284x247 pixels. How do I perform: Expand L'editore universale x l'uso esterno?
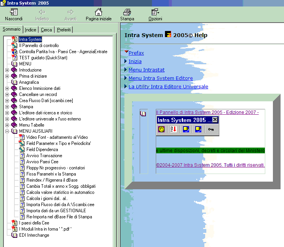(7, 119)
